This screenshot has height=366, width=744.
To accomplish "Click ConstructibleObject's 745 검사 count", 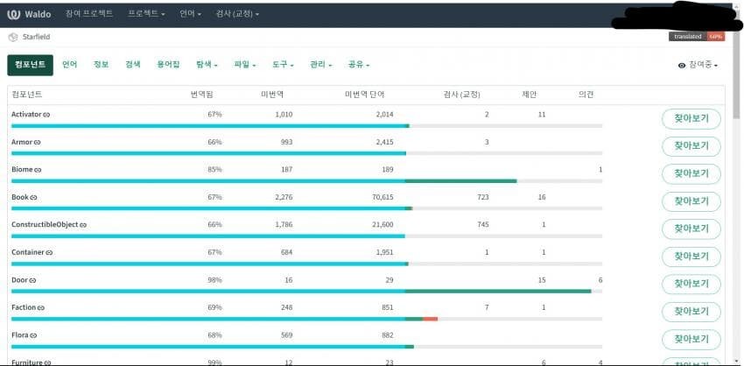I will (482, 224).
